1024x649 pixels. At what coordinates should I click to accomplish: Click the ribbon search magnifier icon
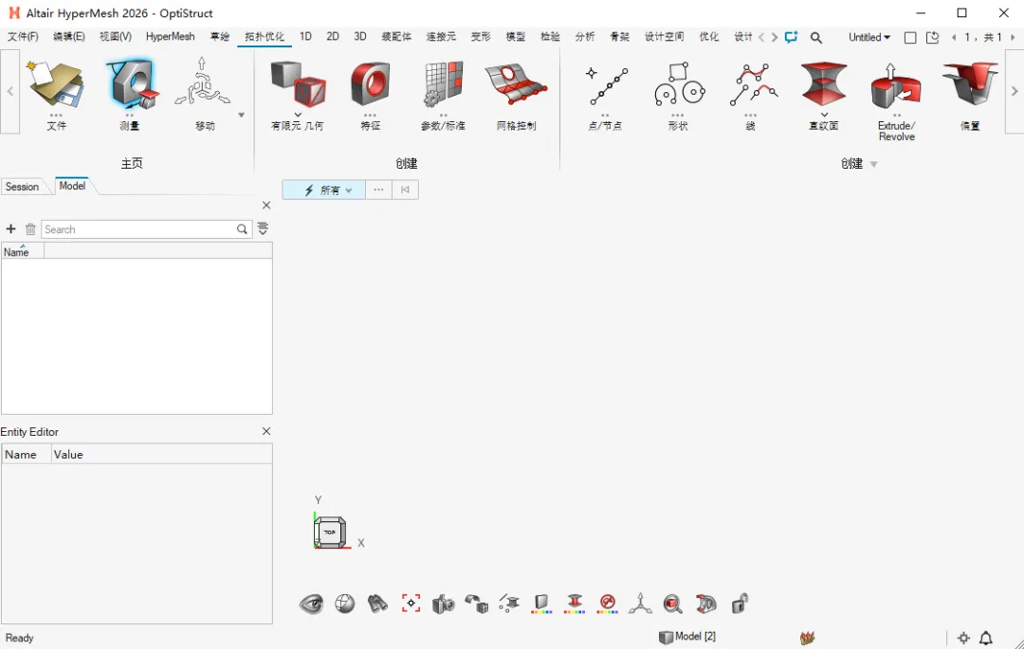point(815,37)
